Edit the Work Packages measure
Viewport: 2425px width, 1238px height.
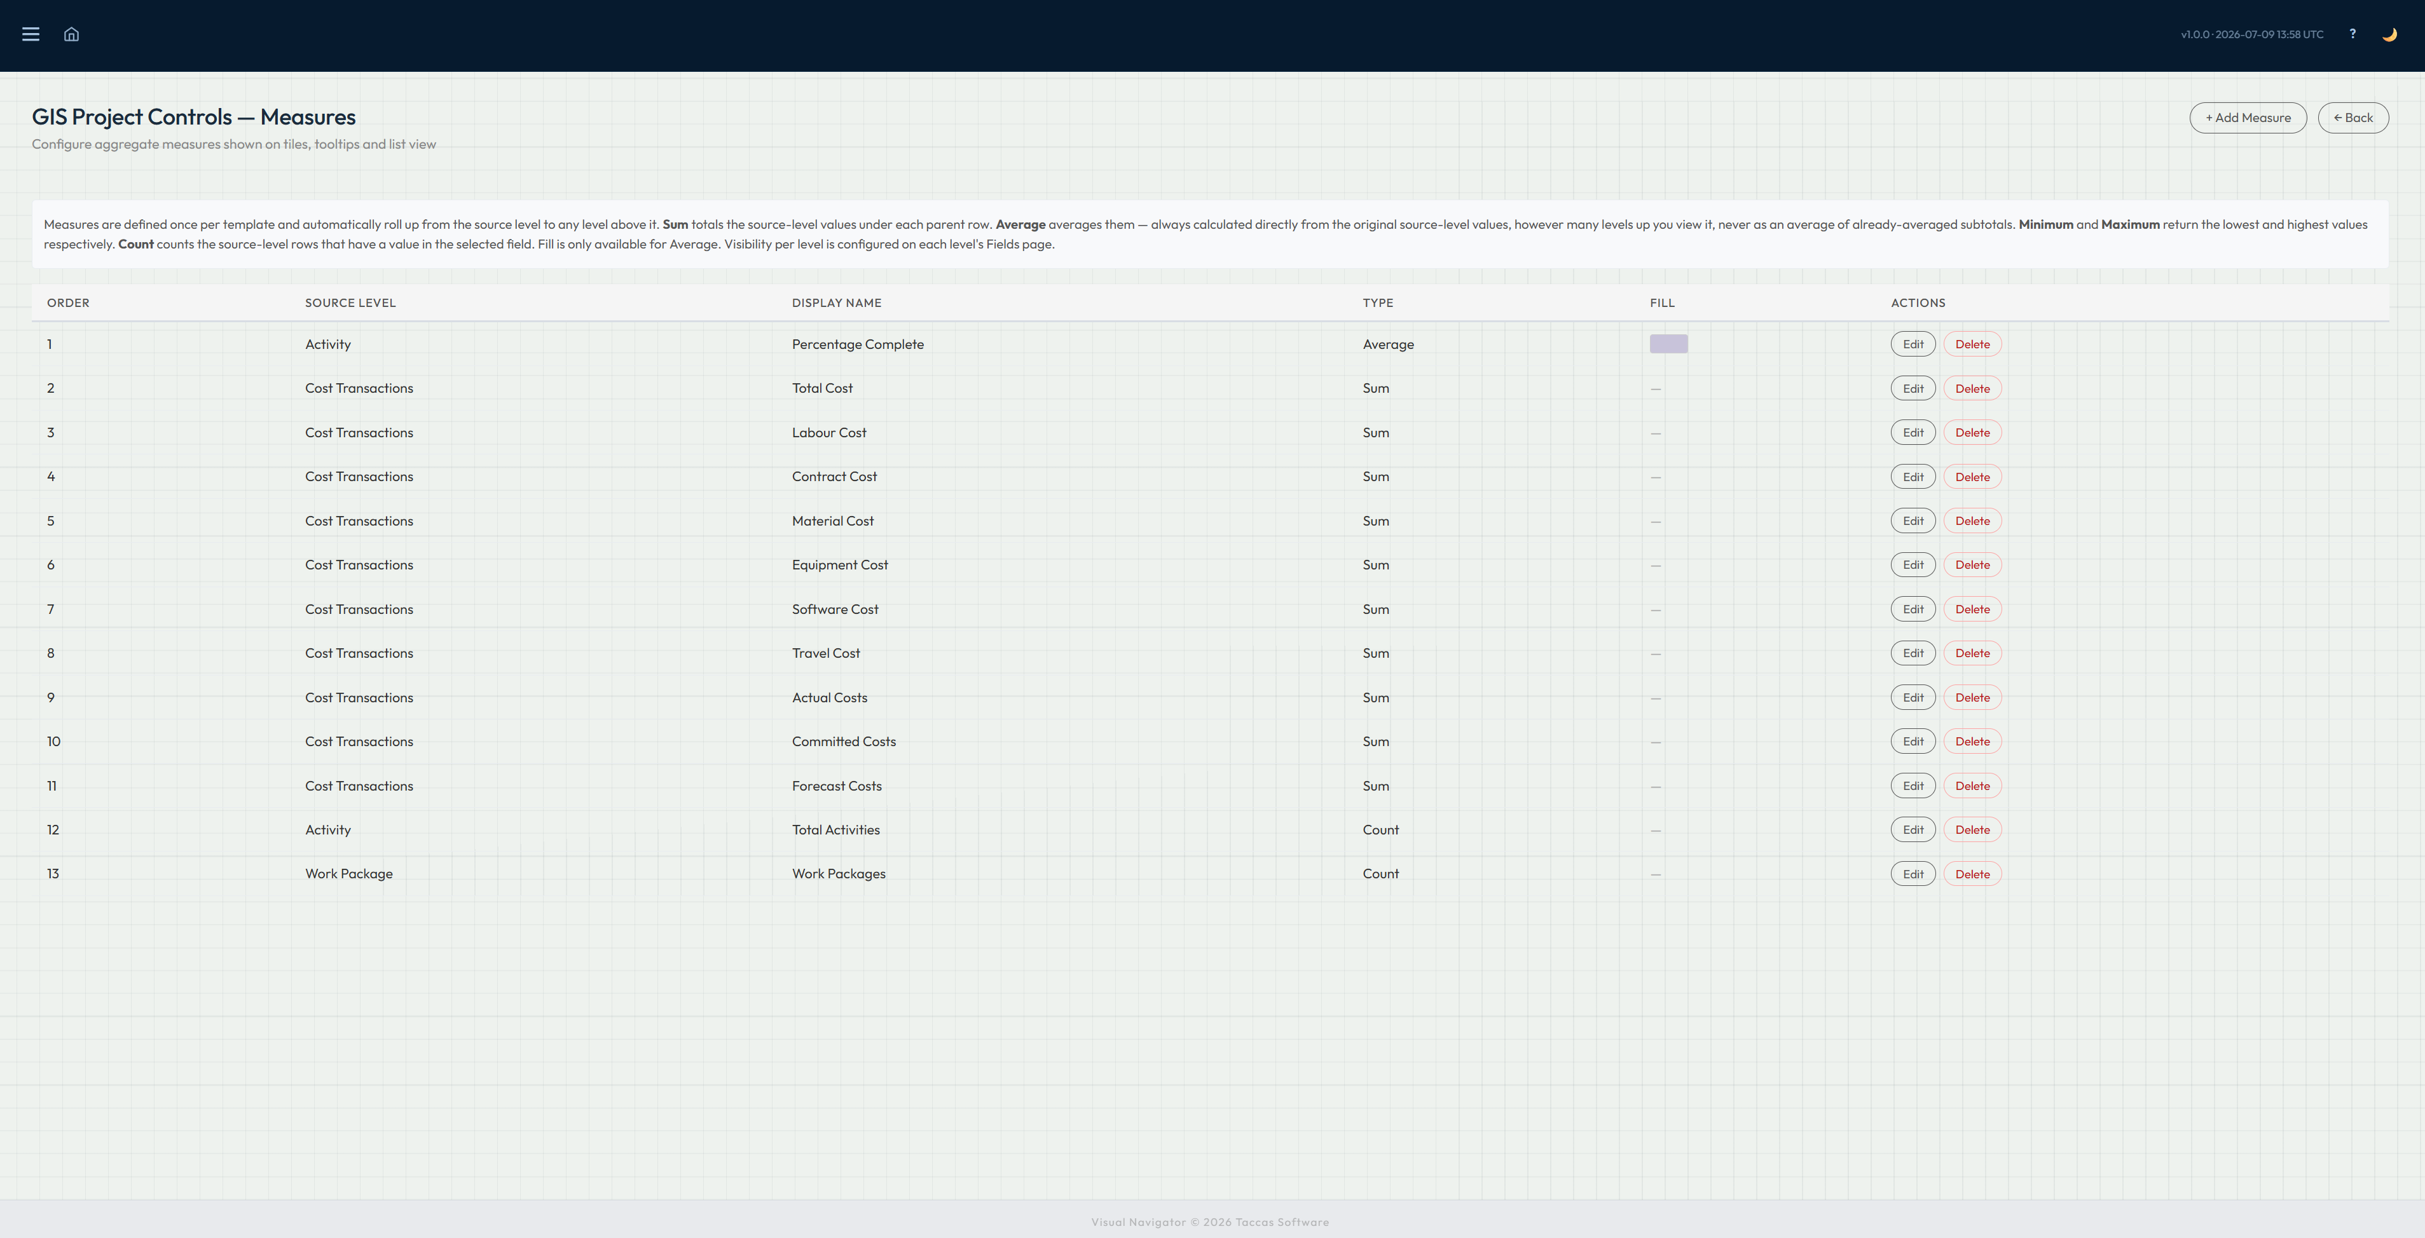coord(1913,874)
